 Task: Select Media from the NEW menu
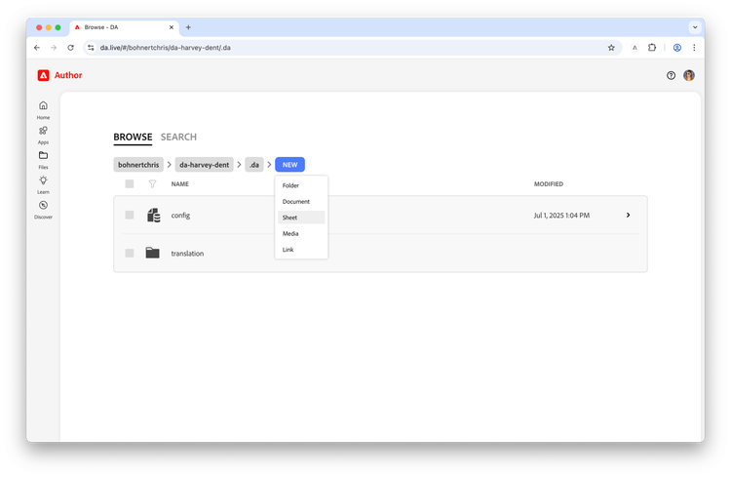[x=301, y=233]
